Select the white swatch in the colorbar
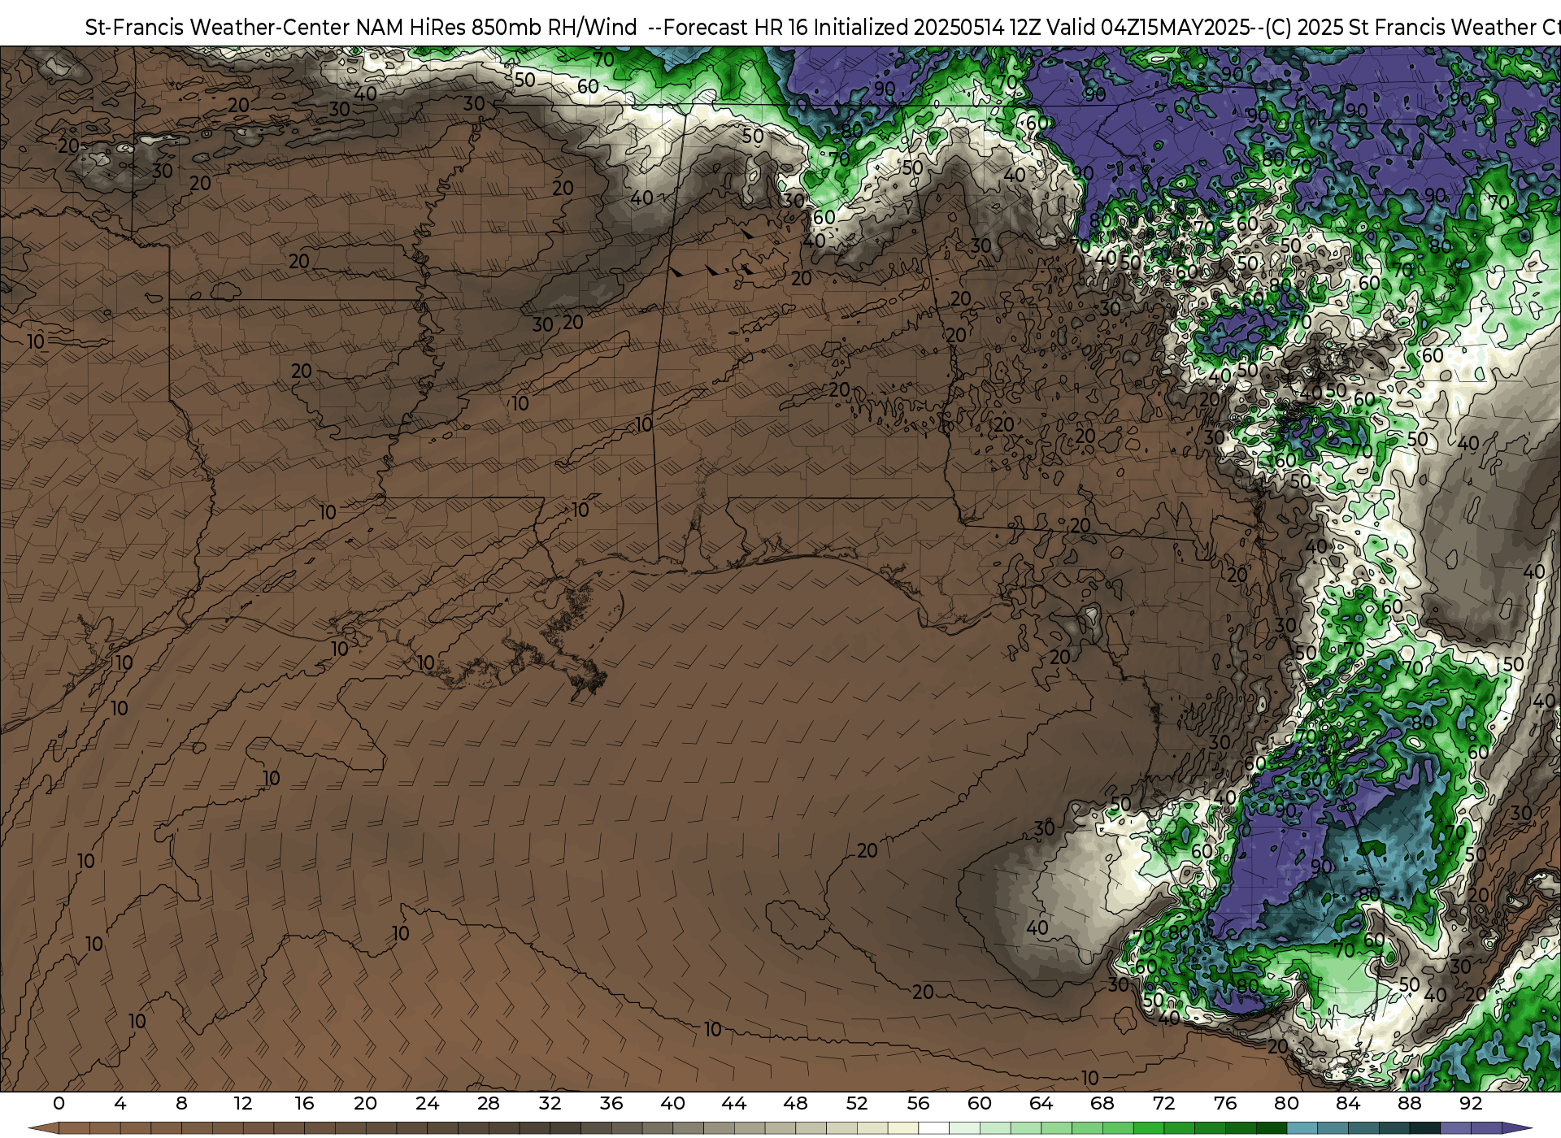Viewport: 1561px width, 1138px height. point(933,1128)
